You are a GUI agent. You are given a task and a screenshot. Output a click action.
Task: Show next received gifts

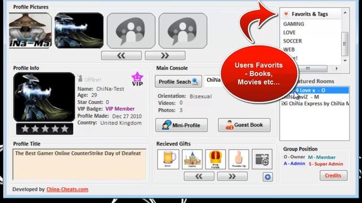[x=232, y=176]
